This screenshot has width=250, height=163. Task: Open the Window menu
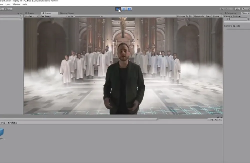click(x=16, y=4)
